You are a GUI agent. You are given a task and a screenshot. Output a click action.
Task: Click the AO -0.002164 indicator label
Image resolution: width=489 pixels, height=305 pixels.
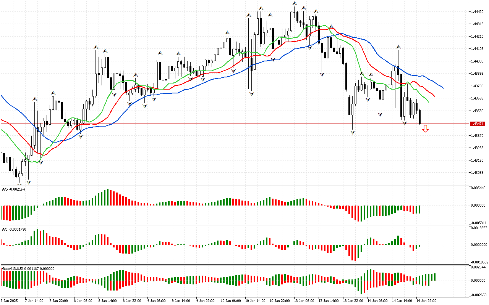click(x=13, y=189)
